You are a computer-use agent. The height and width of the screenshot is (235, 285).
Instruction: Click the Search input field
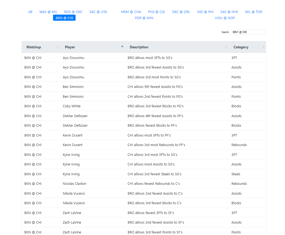pos(249,32)
